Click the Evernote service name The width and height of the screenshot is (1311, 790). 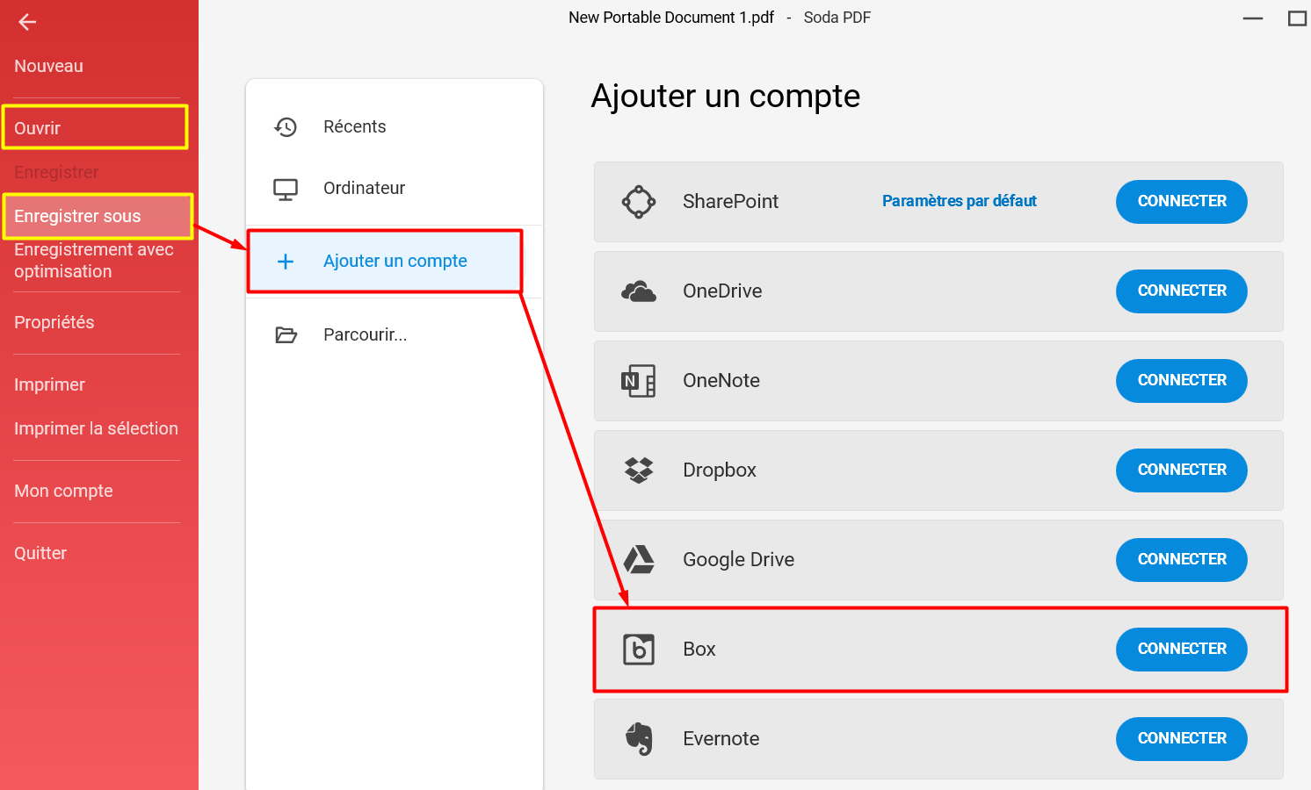[721, 739]
